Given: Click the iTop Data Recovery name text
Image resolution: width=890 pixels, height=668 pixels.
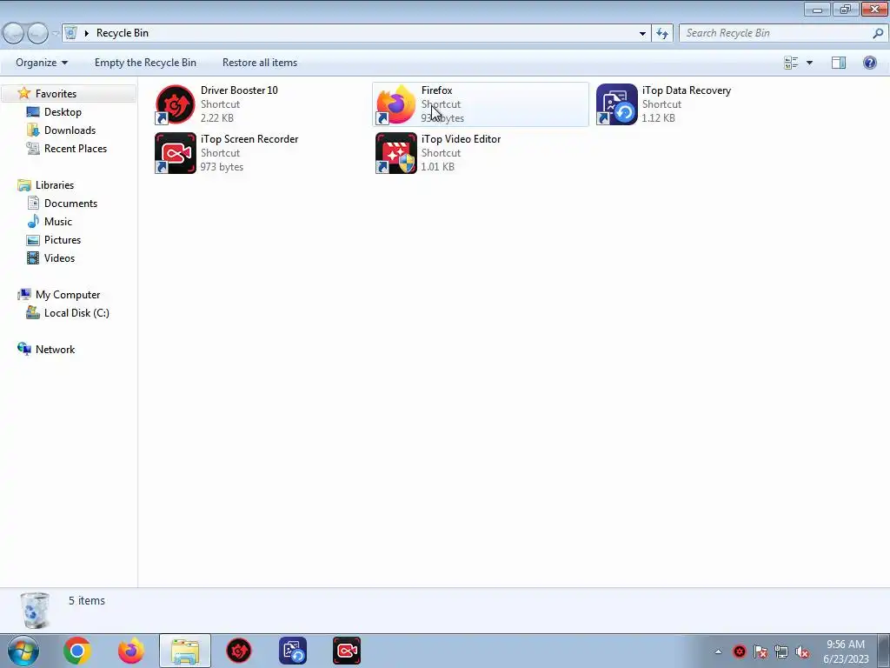Looking at the screenshot, I should pyautogui.click(x=687, y=90).
